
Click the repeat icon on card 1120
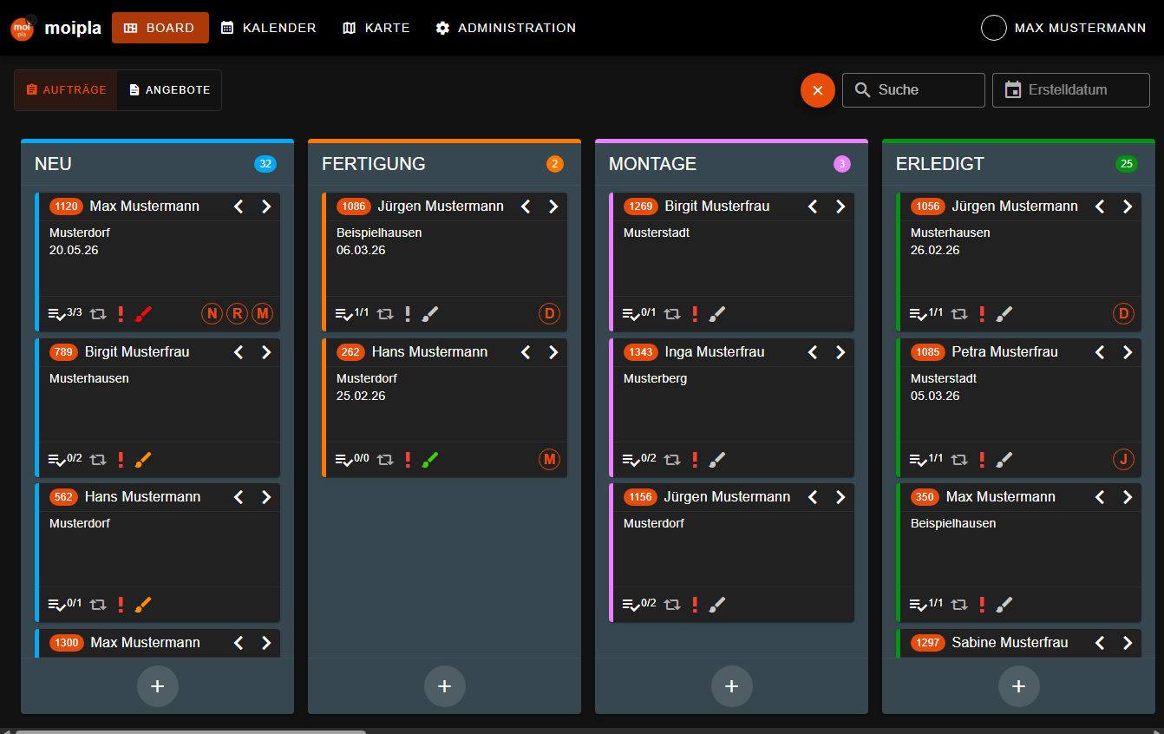coord(98,314)
